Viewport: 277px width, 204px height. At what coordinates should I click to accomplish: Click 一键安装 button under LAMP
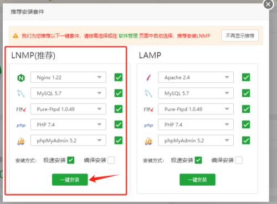197,180
